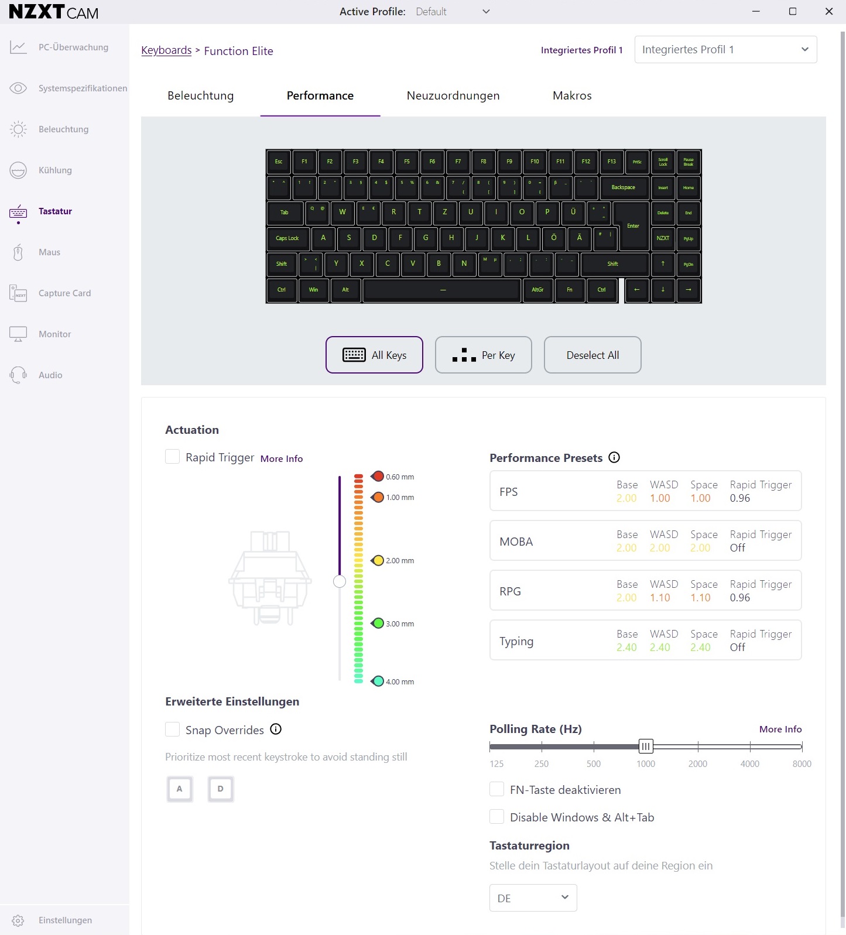The height and width of the screenshot is (935, 846).
Task: Enable Rapid Trigger checkbox
Action: pyautogui.click(x=172, y=457)
